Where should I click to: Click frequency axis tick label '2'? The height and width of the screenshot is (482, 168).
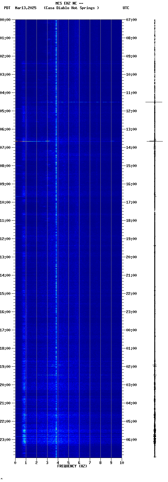coord(37,463)
